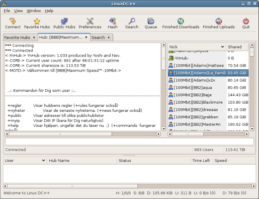This screenshot has width=259, height=199.
Task: Sort transfers by User column arrow
Action: click(x=43, y=160)
